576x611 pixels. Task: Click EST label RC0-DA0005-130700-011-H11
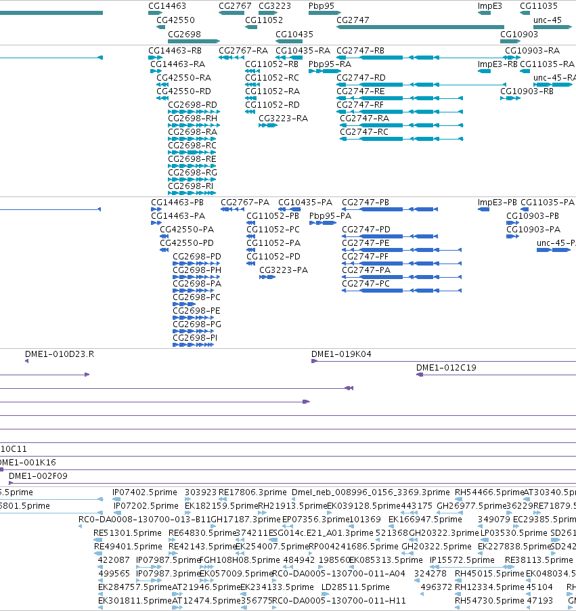(x=338, y=600)
